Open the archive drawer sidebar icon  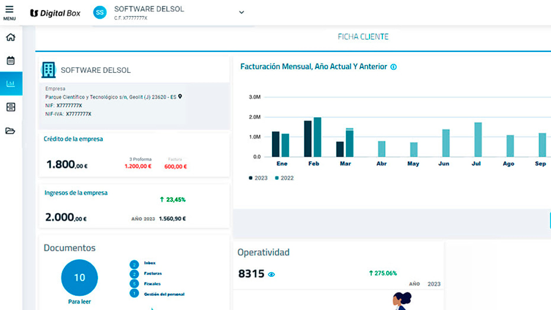[11, 107]
